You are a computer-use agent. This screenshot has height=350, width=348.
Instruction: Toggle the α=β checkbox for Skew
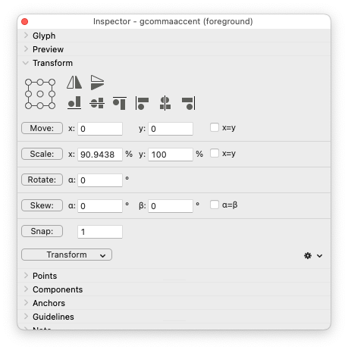[x=215, y=205]
